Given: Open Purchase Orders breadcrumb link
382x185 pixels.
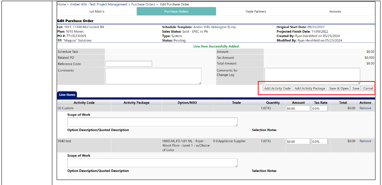Looking at the screenshot, I should [x=143, y=4].
